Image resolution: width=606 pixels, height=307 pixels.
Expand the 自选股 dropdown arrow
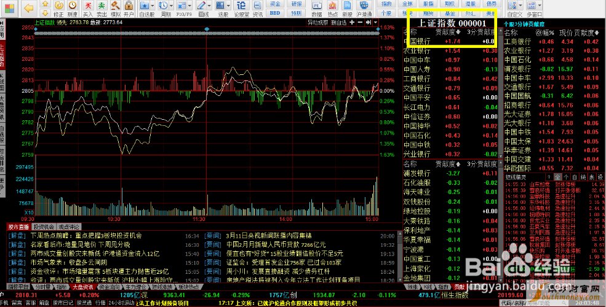(x=153, y=6)
